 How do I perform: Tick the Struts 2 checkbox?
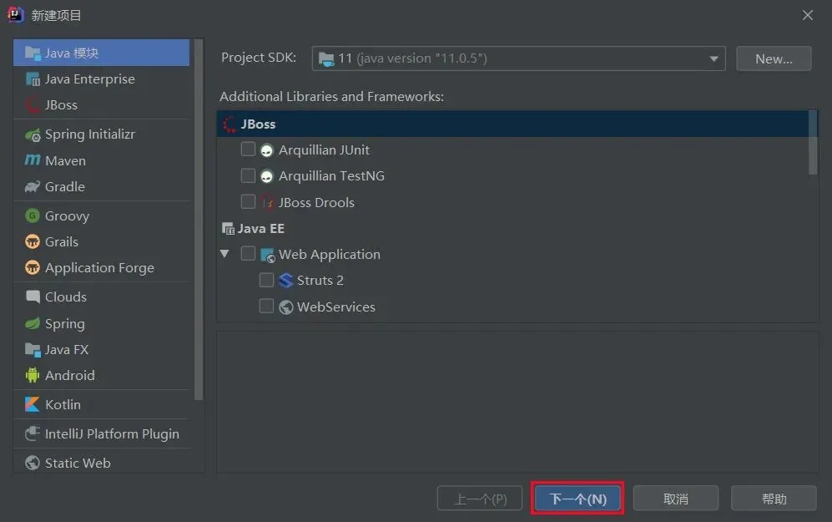[x=266, y=279]
